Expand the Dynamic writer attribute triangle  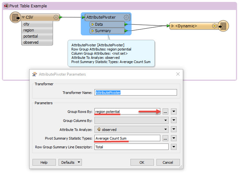[x=173, y=26]
